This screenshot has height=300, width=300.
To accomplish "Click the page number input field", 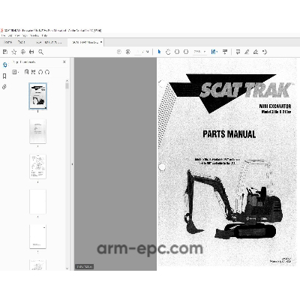I will coord(138,52).
